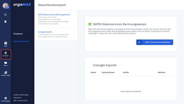Open DATEV-Datenservices Rechnungswesen section link

pyautogui.click(x=54, y=15)
